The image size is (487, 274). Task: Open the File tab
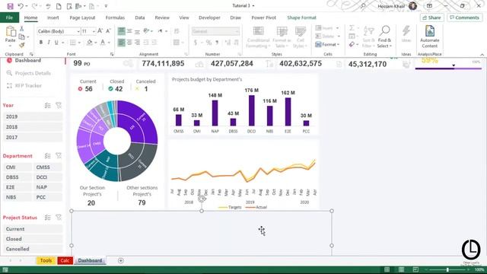coord(9,18)
